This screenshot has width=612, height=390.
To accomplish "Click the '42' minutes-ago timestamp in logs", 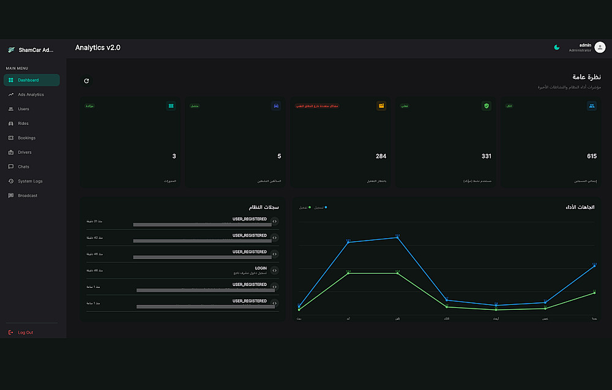I will [94, 238].
